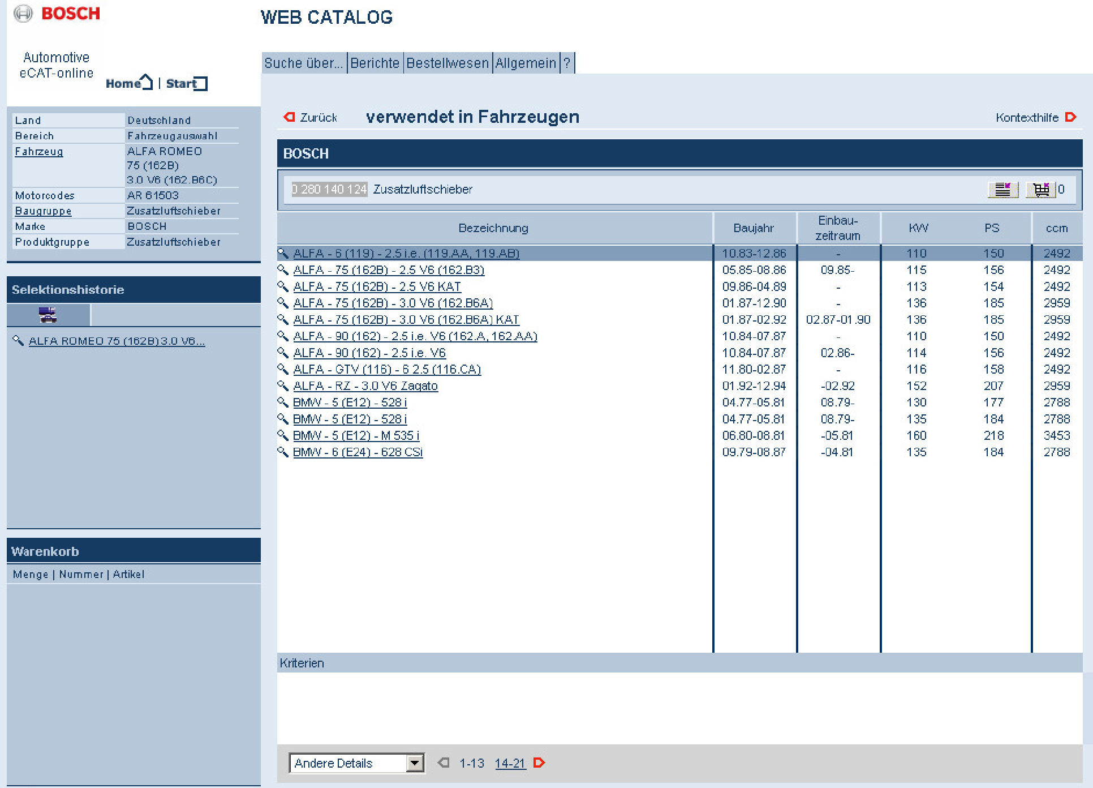Go to next page red arrow
1093x788 pixels.
539,763
